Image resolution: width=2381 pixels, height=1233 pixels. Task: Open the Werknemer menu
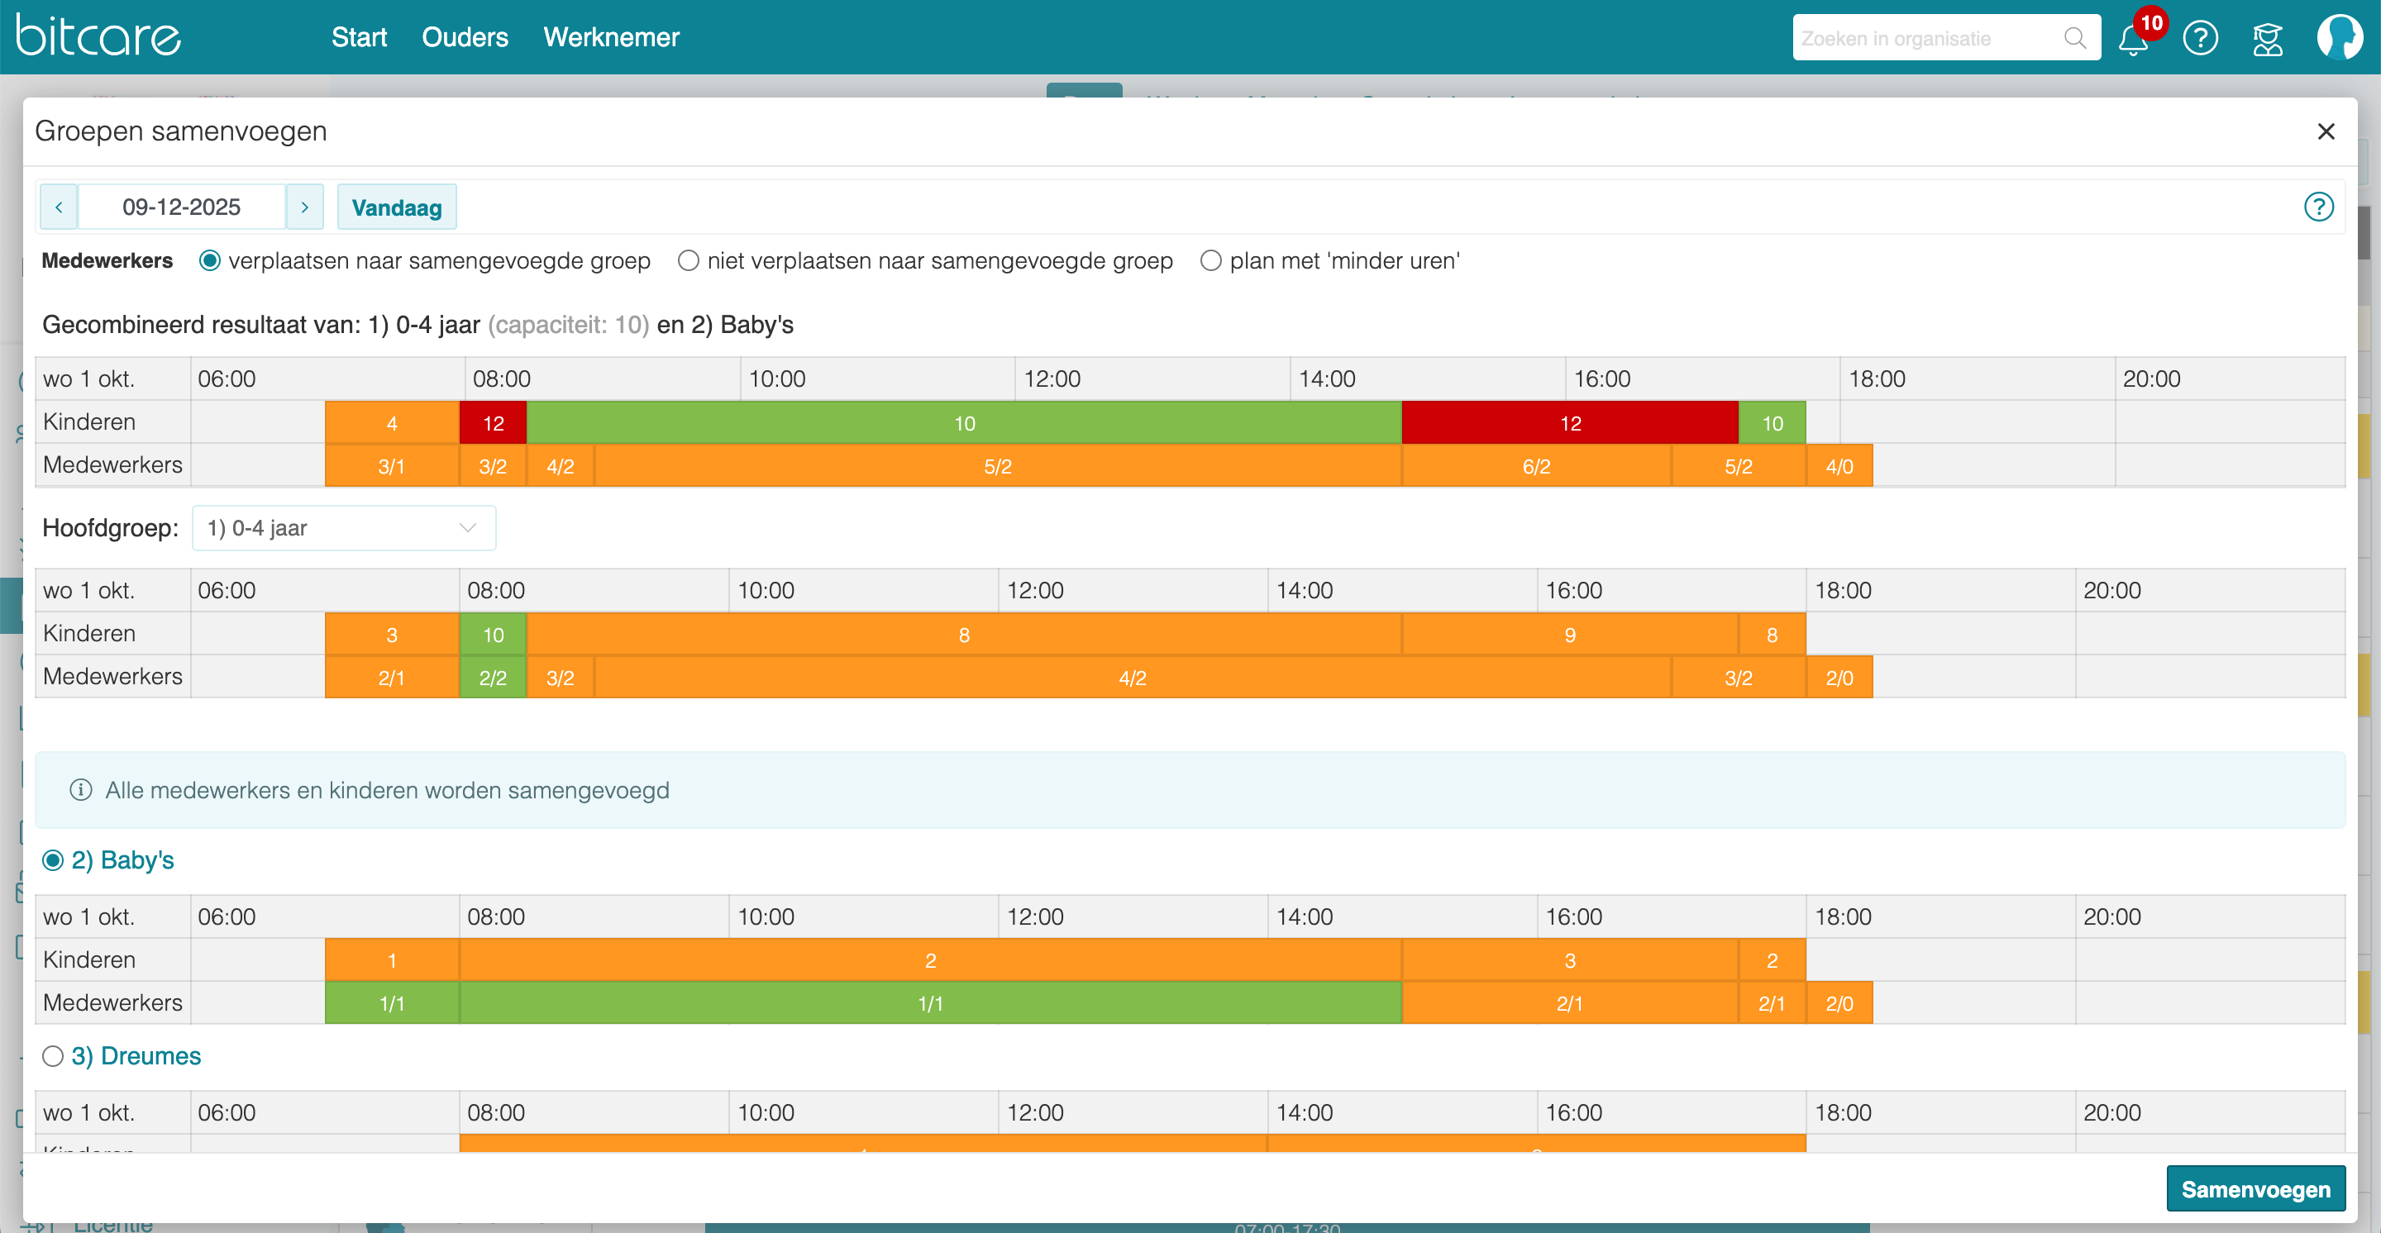pos(611,37)
